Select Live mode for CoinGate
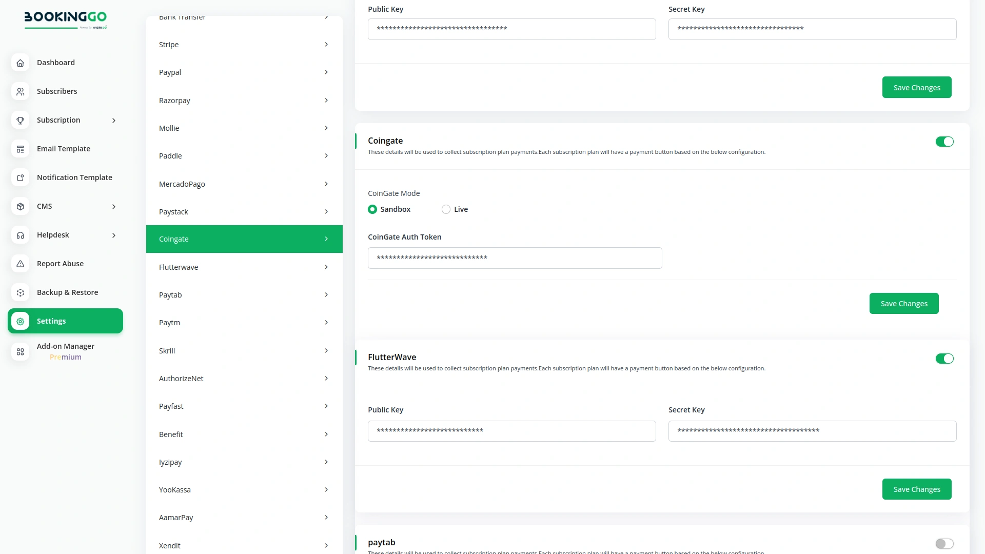The width and height of the screenshot is (985, 554). click(x=446, y=209)
